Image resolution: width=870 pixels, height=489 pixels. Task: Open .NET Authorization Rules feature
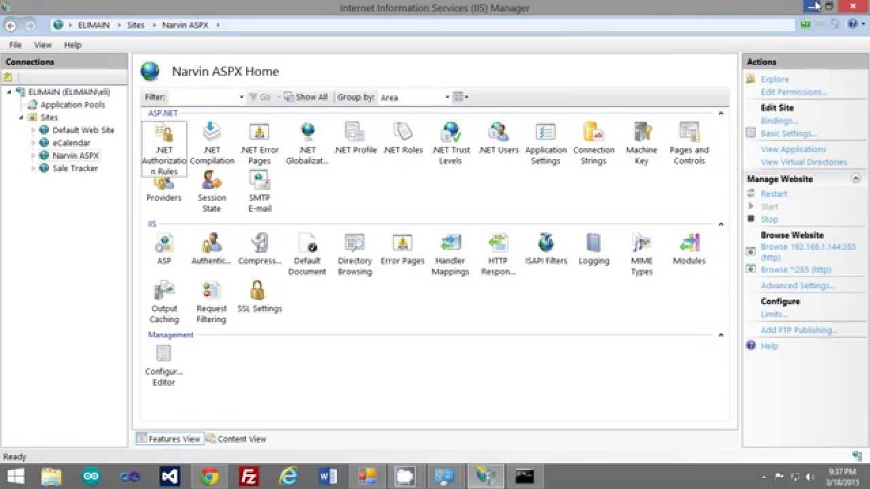164,149
